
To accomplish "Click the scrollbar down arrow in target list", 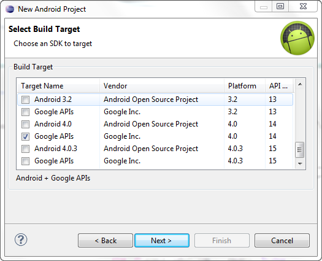I will [x=300, y=164].
